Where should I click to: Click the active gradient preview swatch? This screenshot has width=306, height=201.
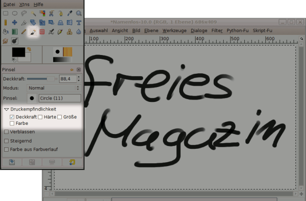[63, 59]
